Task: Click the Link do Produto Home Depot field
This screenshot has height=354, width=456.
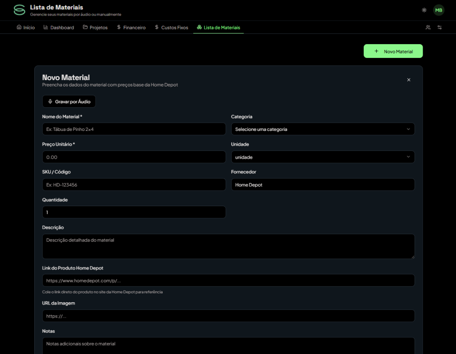Action: click(x=228, y=281)
